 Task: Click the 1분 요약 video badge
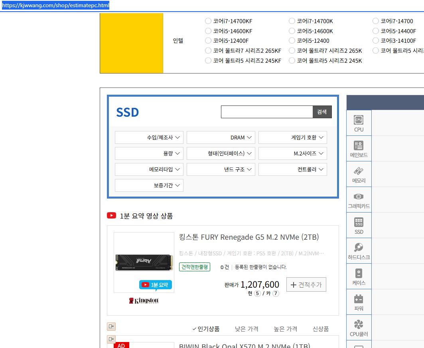[x=156, y=285]
